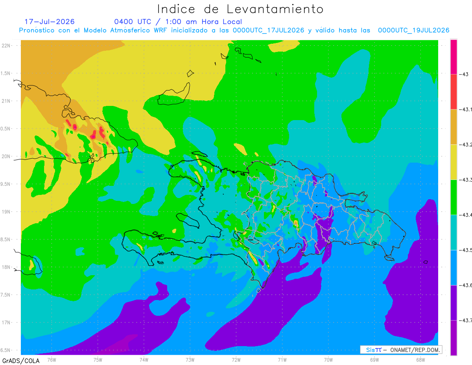The image size is (472, 365).
Task: Click latitude label '22N'
Action: tap(6, 46)
